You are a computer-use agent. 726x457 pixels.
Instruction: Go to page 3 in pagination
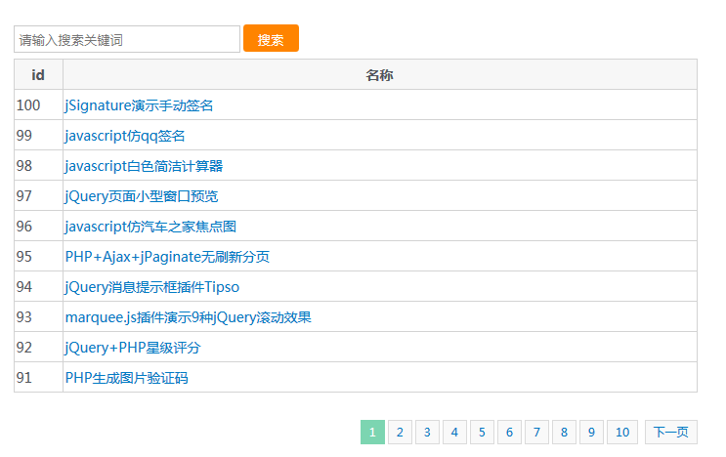click(x=427, y=433)
